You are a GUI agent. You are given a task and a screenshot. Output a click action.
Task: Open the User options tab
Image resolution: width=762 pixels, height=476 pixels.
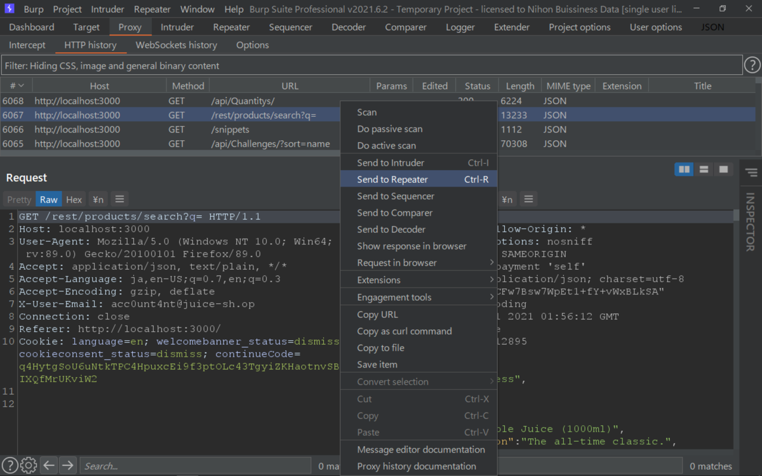click(x=656, y=27)
